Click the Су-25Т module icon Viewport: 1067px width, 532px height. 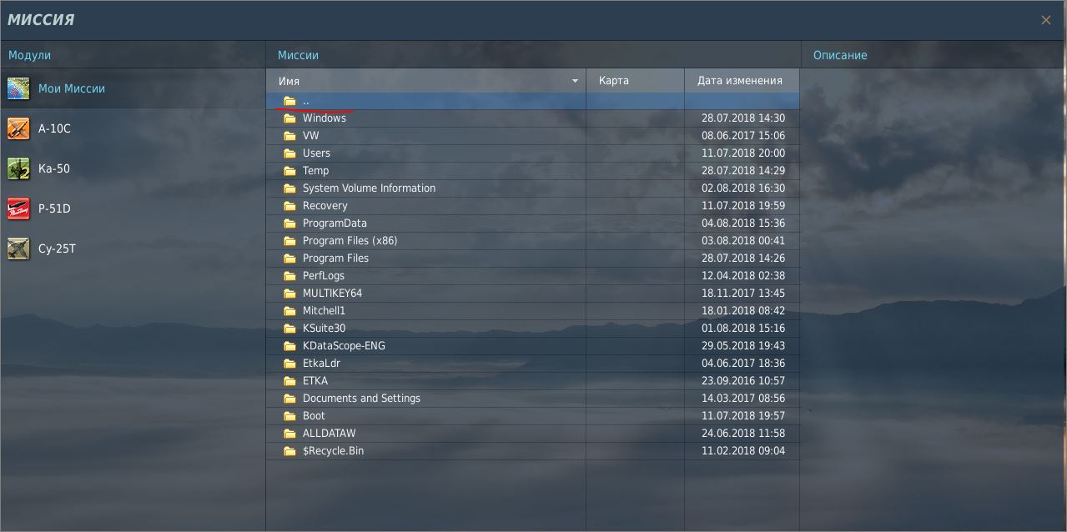tap(18, 248)
